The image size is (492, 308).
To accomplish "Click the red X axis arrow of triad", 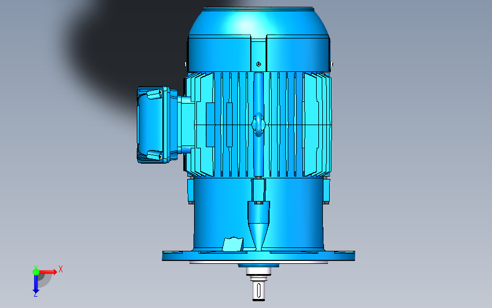I will 48,272.
